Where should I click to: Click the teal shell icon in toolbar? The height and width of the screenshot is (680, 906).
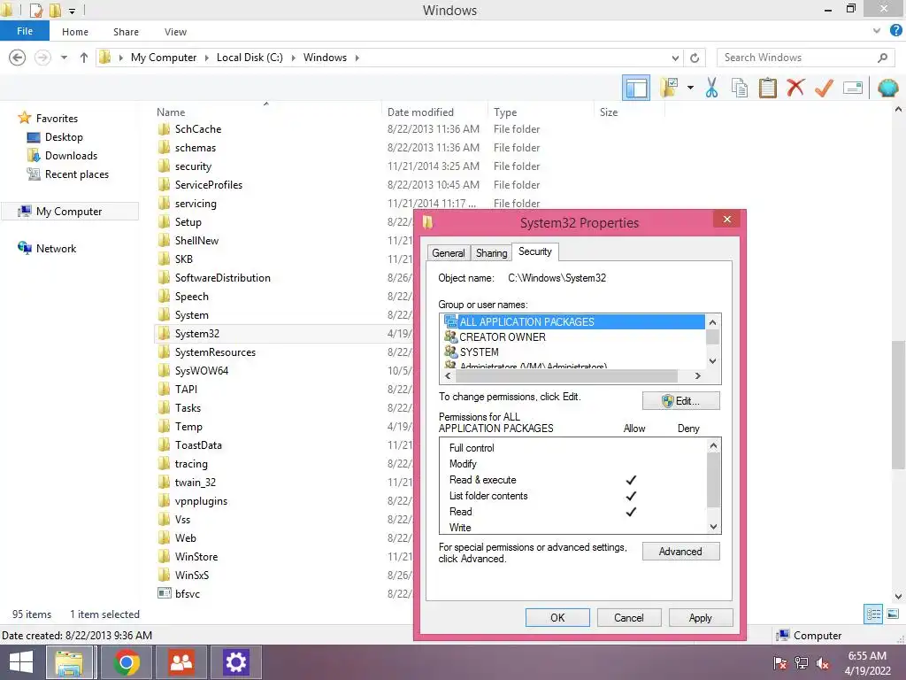[887, 88]
